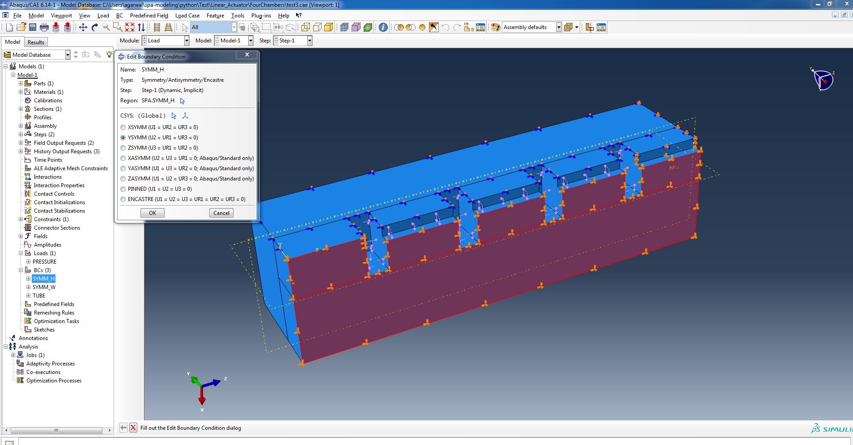Screen dimensions: 853x445
Task: Click the blue Query information icon
Action: pyautogui.click(x=383, y=27)
